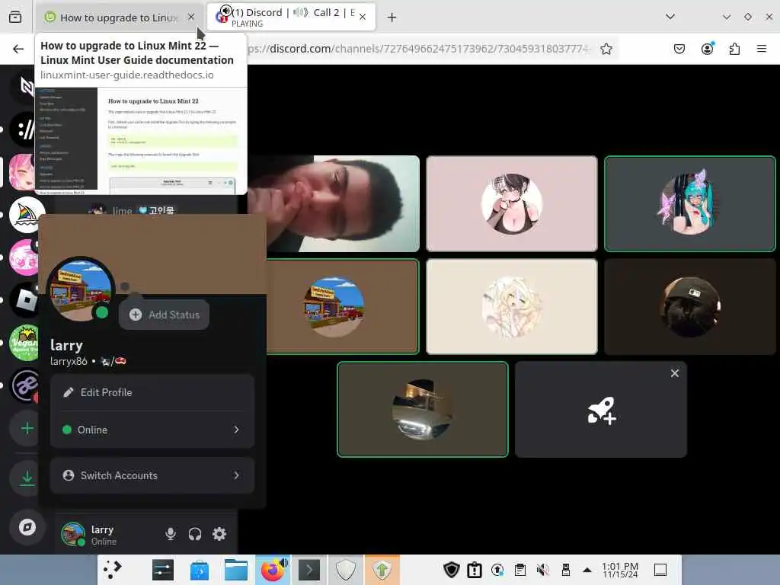Expand the Switch Accounts submenu
This screenshot has height=585, width=780.
[x=152, y=475]
